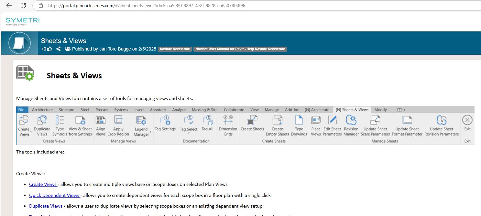Screen dimensions: 481x216
Task: Click Update Sheet Scale Parameters icon
Action: click(x=375, y=120)
